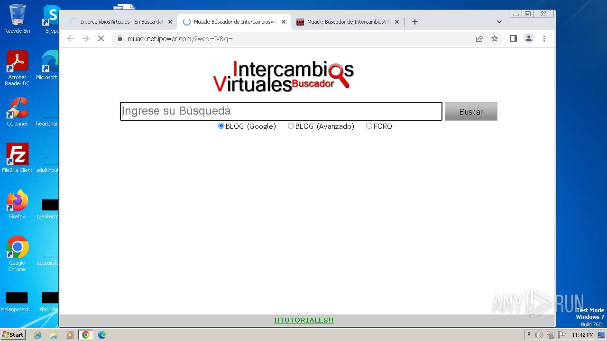Open Firefox desktop shortcut
The height and width of the screenshot is (341, 607).
tap(17, 204)
